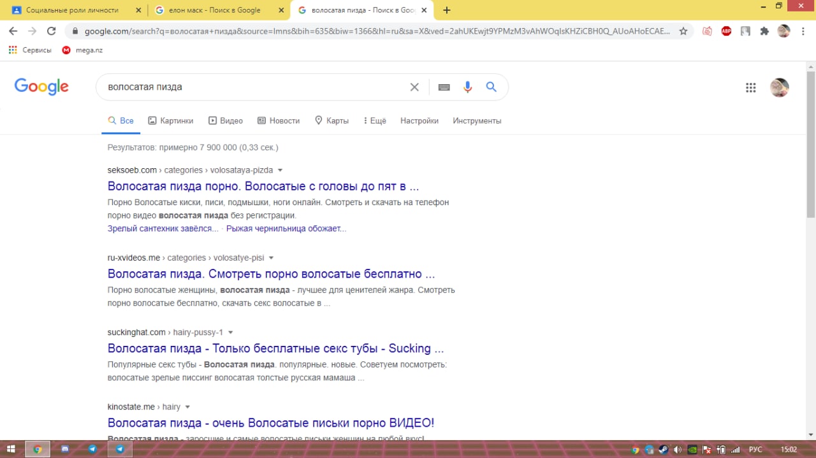
Task: Submit search with the magnifier icon
Action: 491,87
